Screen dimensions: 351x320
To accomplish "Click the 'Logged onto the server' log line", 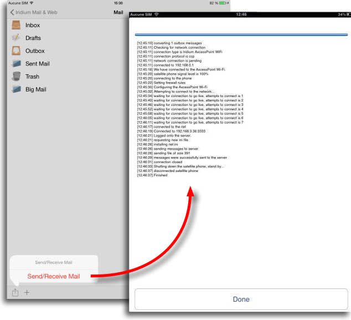I will click(164, 135).
